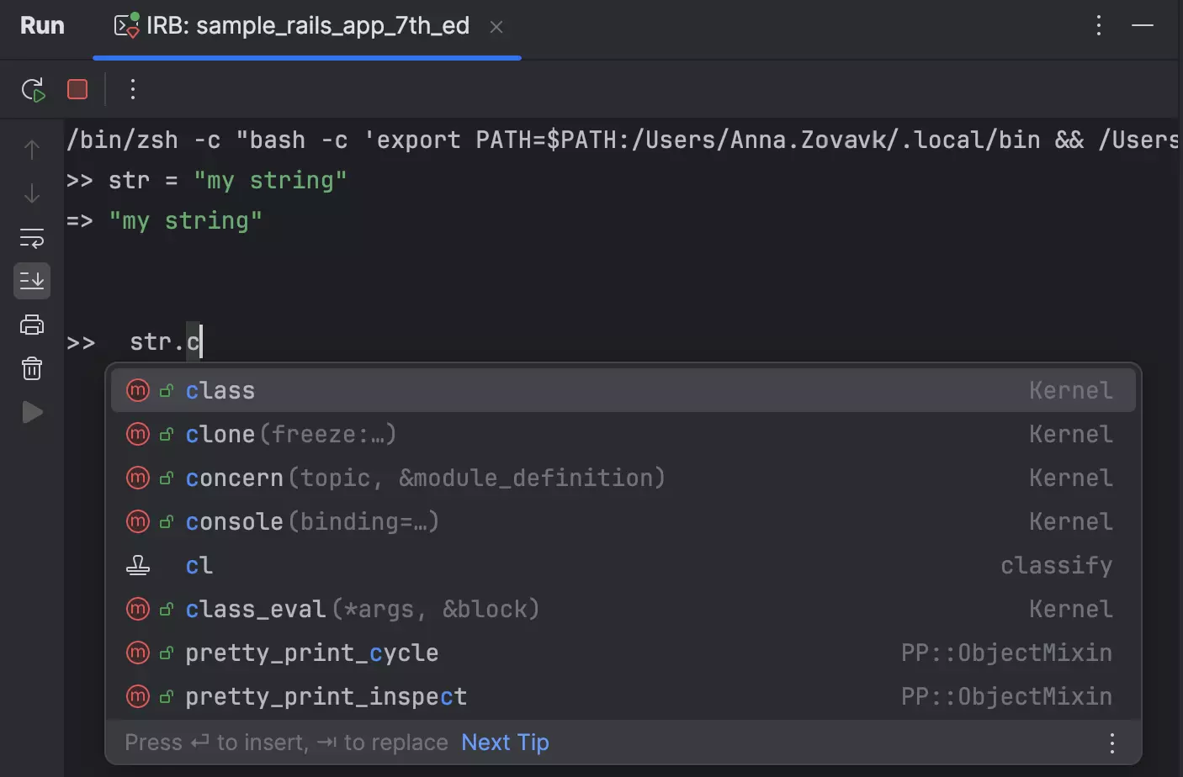Viewport: 1183px width, 777px height.
Task: Open the completion popup settings menu
Action: (x=1112, y=743)
